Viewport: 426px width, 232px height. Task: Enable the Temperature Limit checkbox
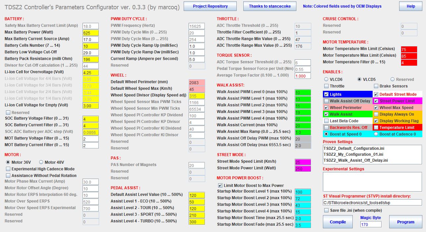[x=376, y=128]
